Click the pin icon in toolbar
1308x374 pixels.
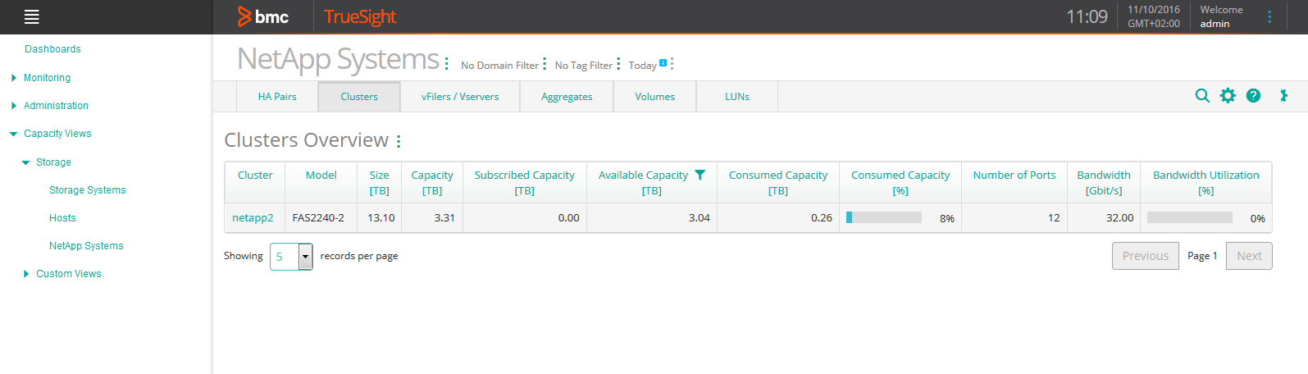click(1283, 96)
